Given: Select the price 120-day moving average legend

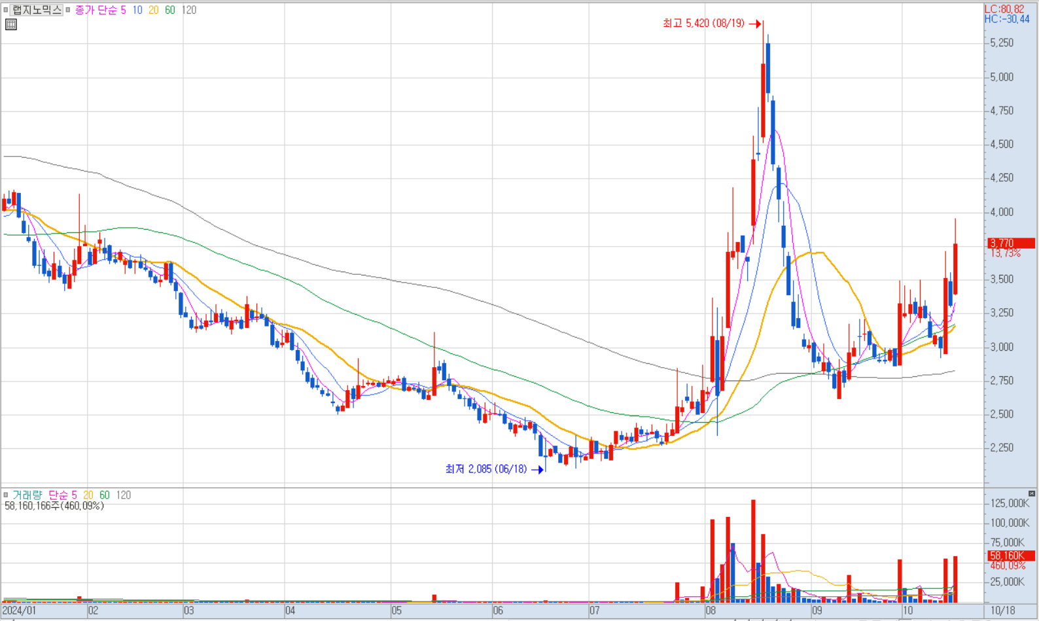Looking at the screenshot, I should click(x=189, y=10).
